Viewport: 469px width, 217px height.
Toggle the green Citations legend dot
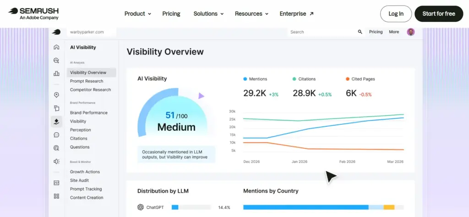pos(294,79)
